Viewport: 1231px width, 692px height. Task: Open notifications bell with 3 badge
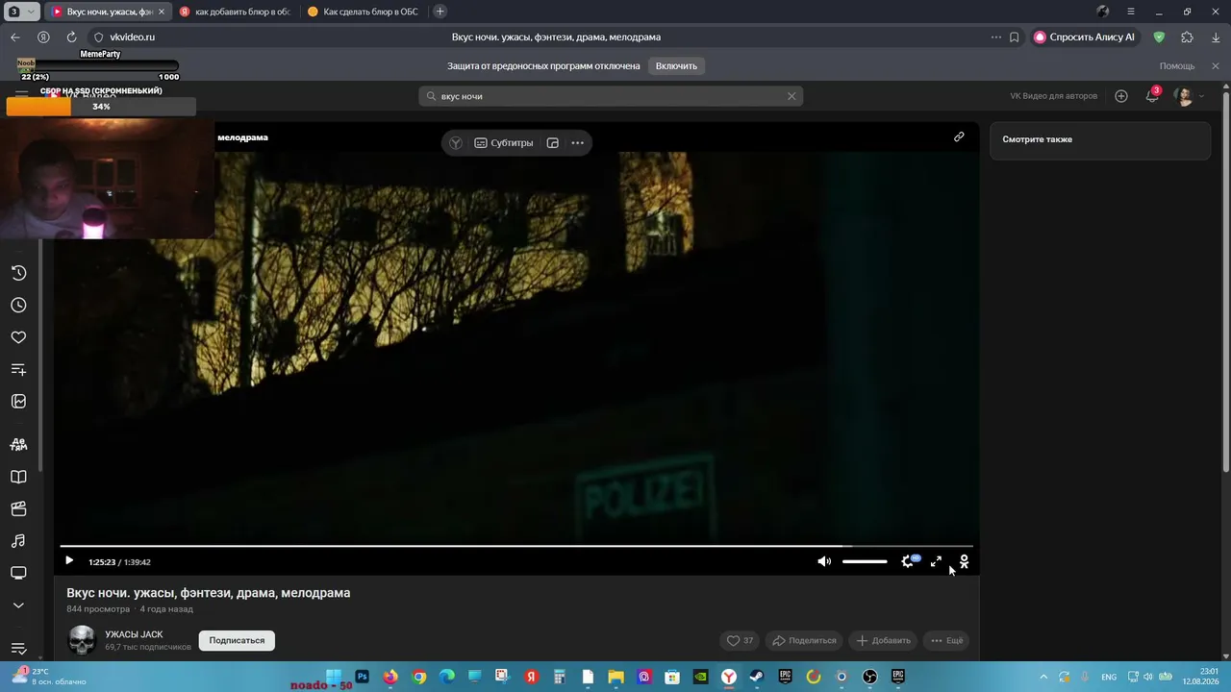pyautogui.click(x=1152, y=96)
